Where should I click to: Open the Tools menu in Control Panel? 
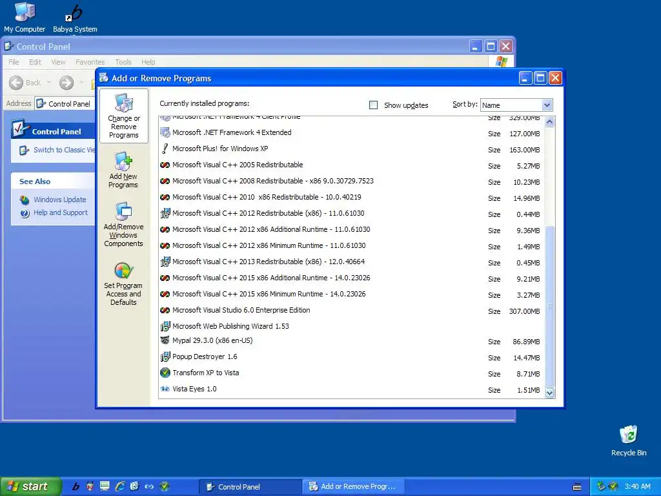123,62
